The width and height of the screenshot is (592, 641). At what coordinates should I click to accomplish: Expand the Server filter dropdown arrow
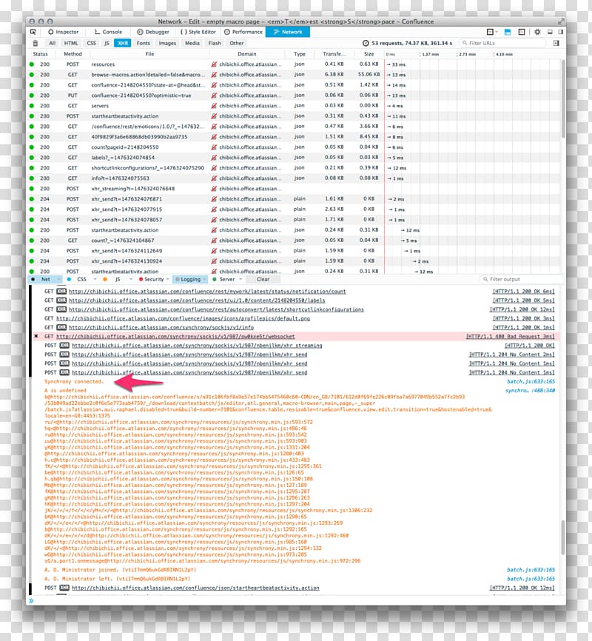[240, 279]
